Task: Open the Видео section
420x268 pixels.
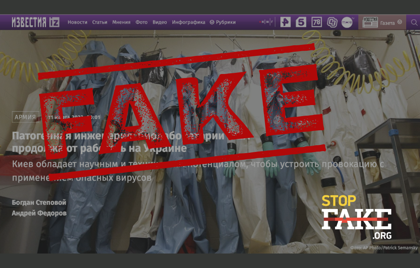Action: (160, 22)
